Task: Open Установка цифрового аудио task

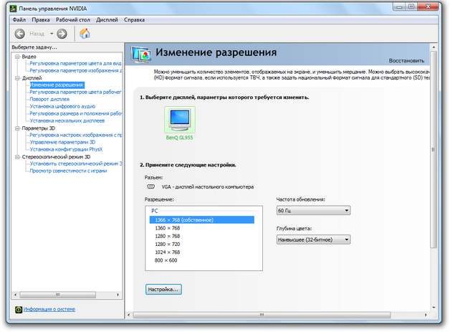Action: coord(62,106)
